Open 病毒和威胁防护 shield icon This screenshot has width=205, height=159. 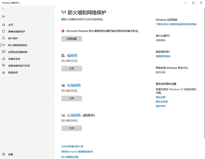[4, 31]
